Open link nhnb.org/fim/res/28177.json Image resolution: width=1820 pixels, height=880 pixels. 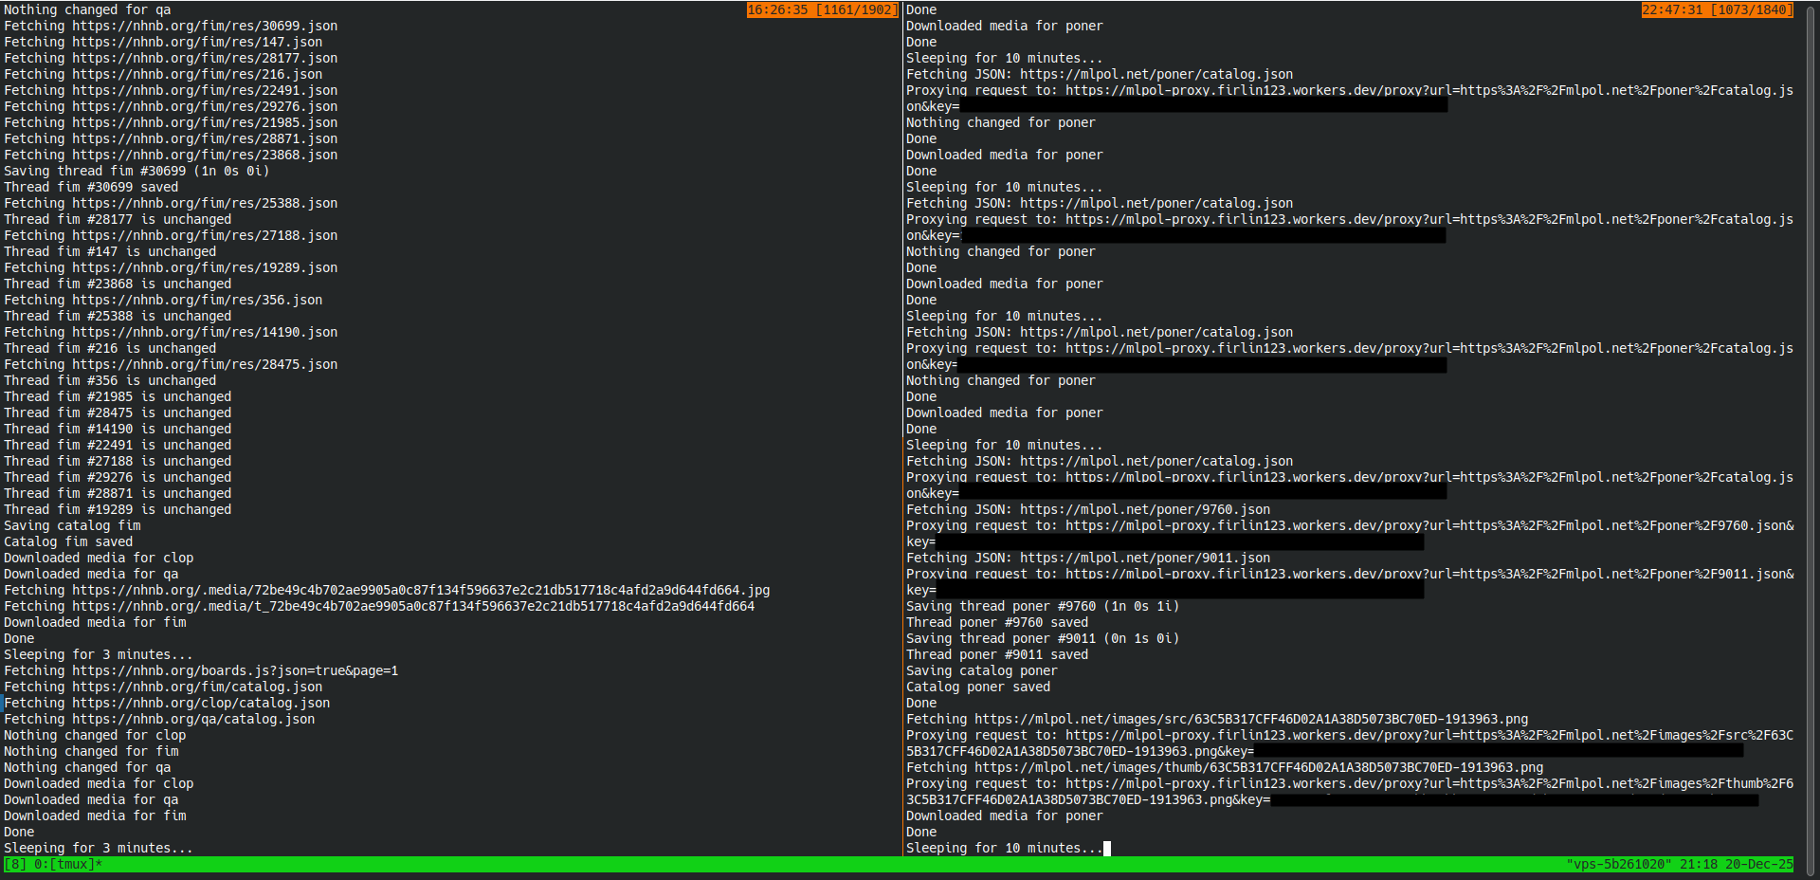(205, 58)
